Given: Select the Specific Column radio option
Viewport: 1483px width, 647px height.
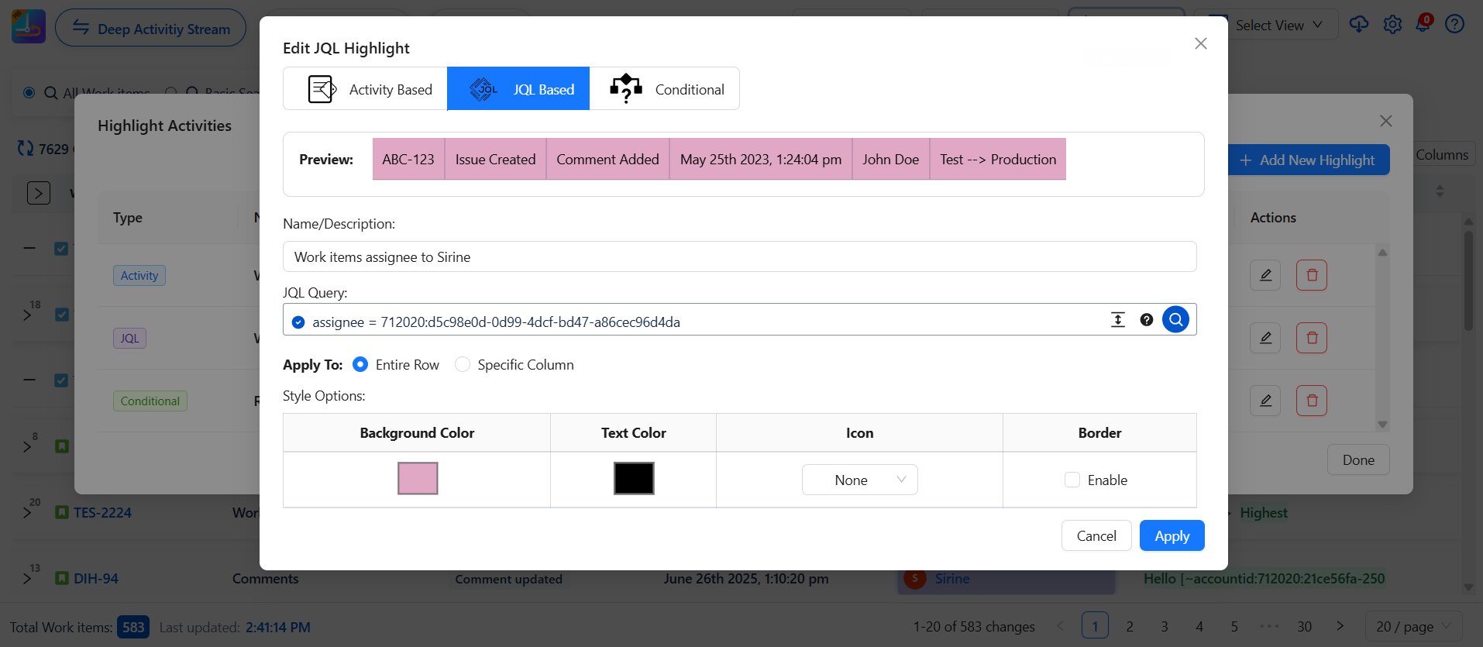Looking at the screenshot, I should click(x=463, y=364).
